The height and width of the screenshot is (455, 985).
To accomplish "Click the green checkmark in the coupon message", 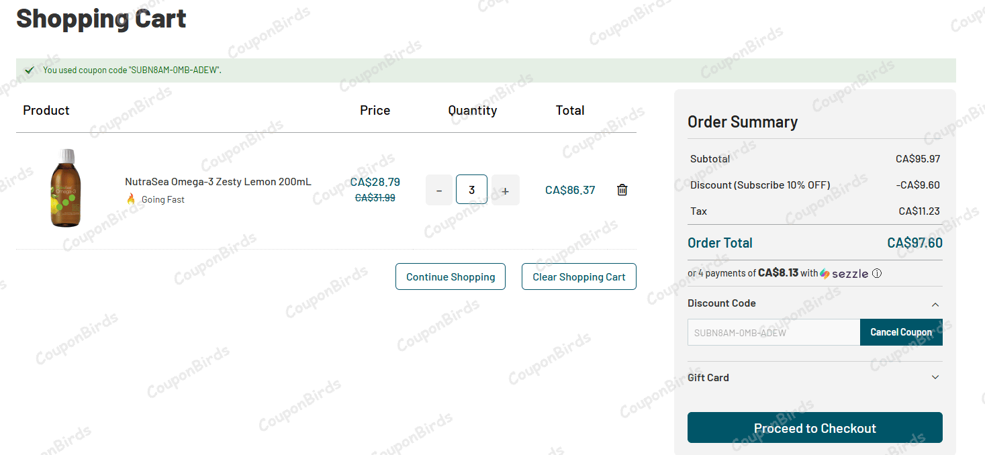I will click(x=30, y=70).
